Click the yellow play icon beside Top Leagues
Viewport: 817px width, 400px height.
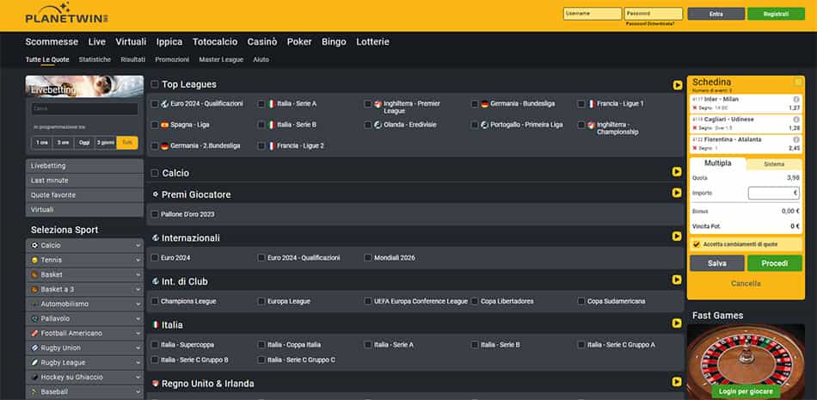tap(678, 85)
